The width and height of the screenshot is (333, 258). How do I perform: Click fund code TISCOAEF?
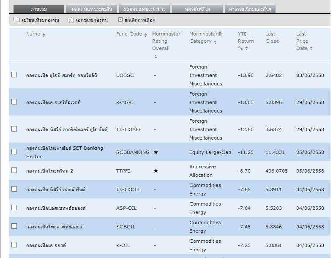129,129
